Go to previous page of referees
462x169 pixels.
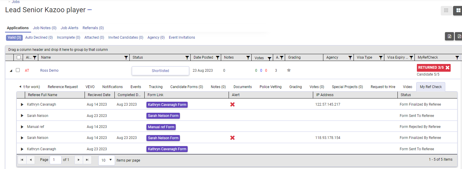31,160
